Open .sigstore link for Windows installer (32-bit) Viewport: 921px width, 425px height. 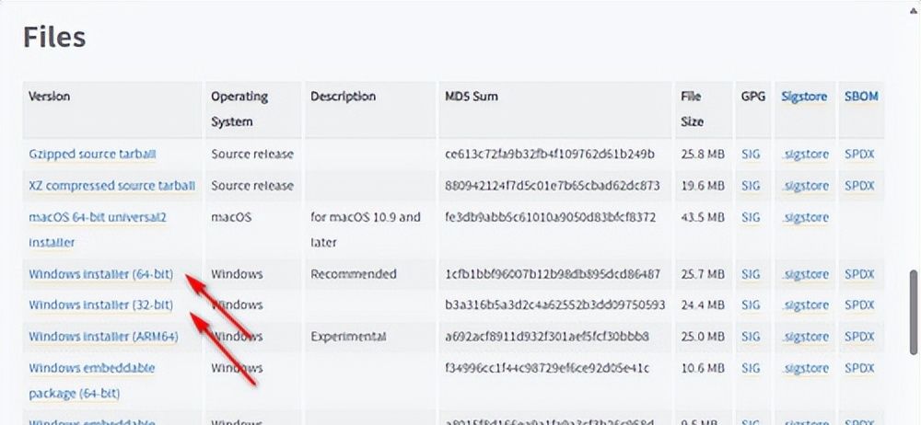pos(804,304)
